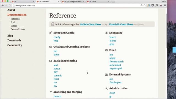Open the help command reference
Screen dimensions: 176x99
coord(56,41)
